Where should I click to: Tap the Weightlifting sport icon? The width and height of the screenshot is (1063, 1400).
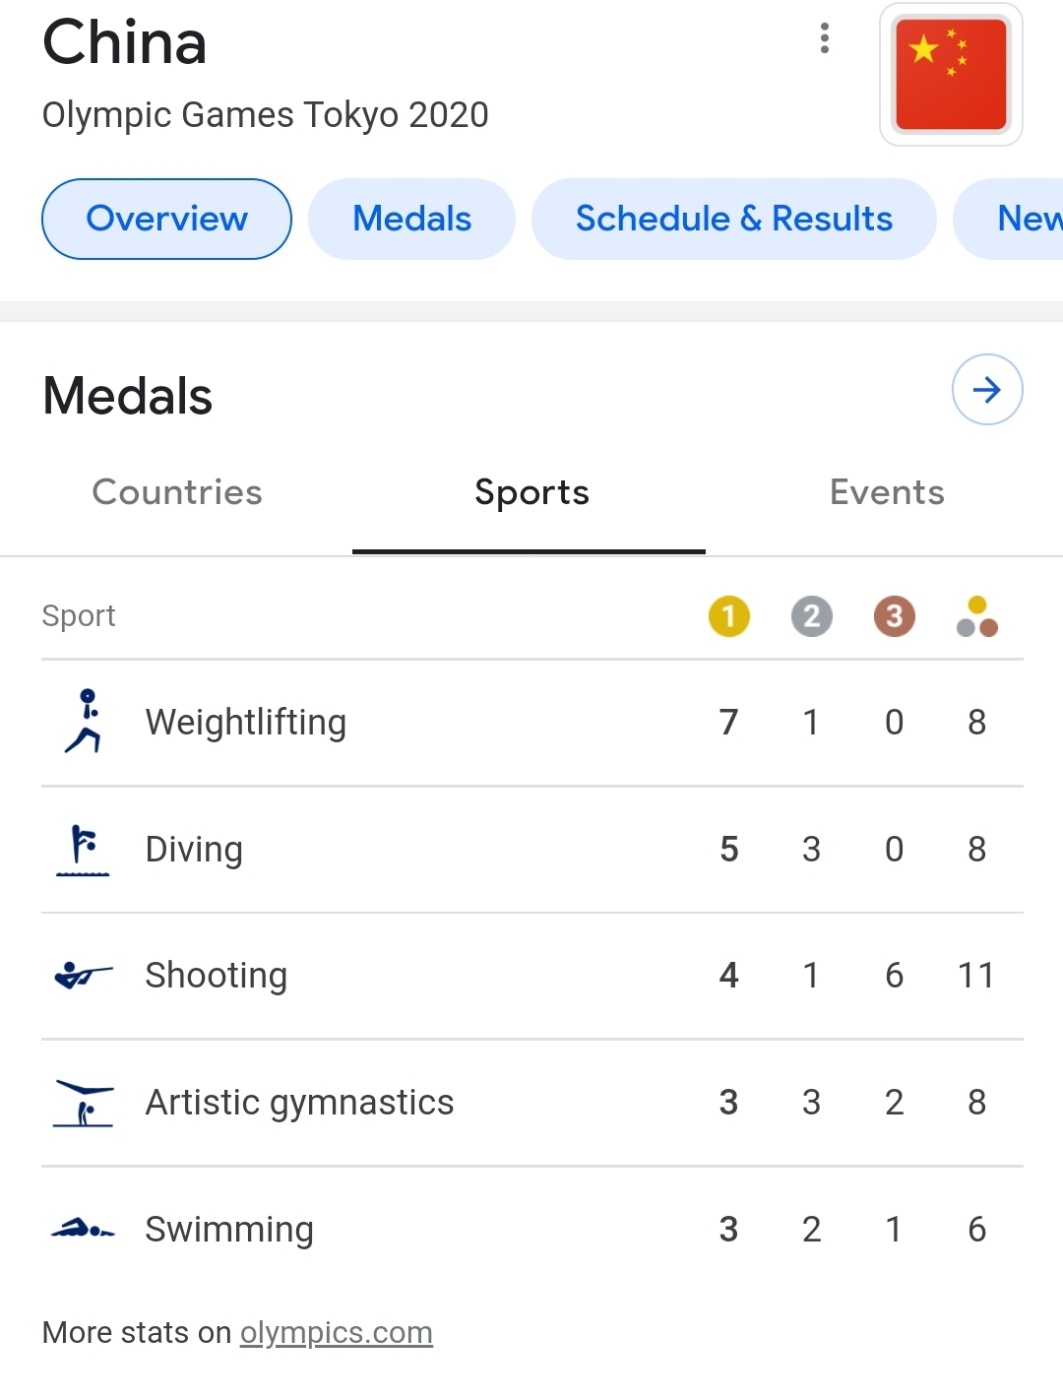[85, 722]
